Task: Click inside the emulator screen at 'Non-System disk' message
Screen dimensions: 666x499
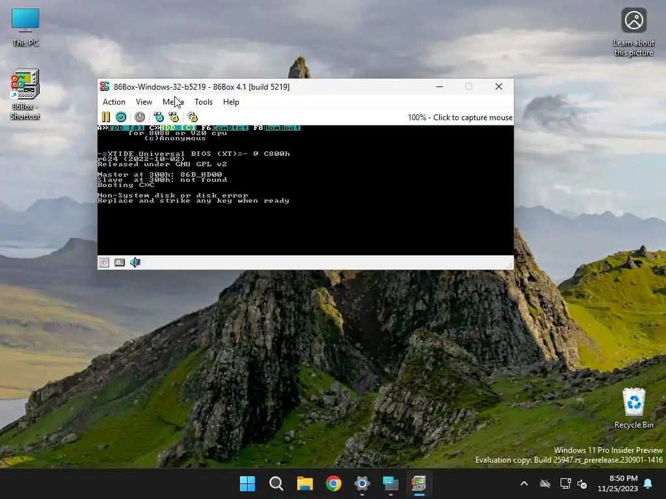Action: coord(172,196)
